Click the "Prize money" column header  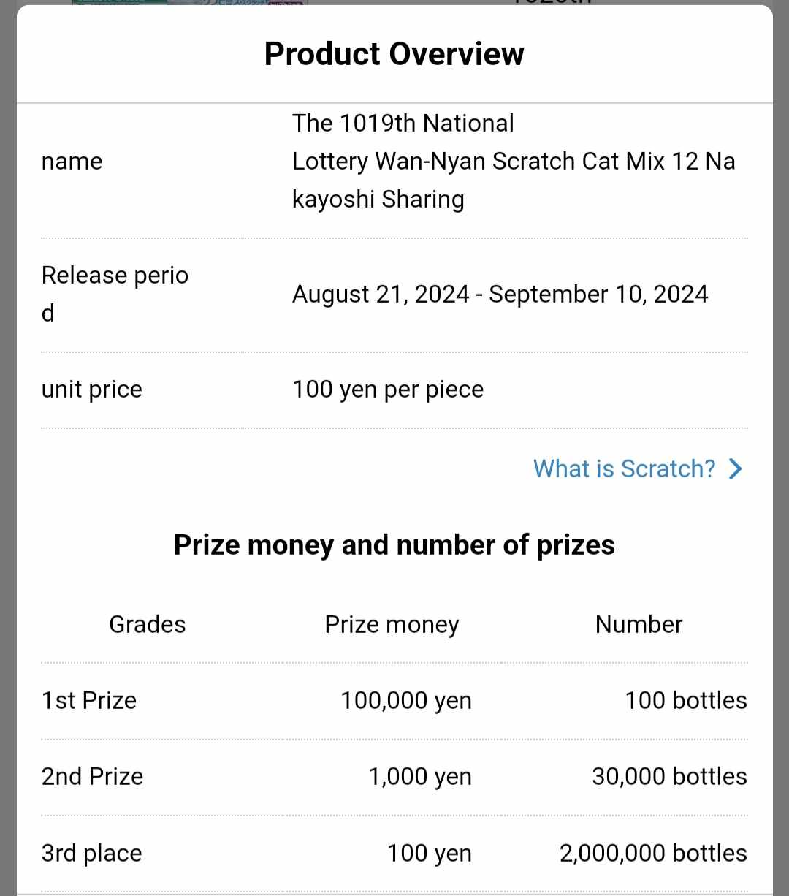pos(392,625)
